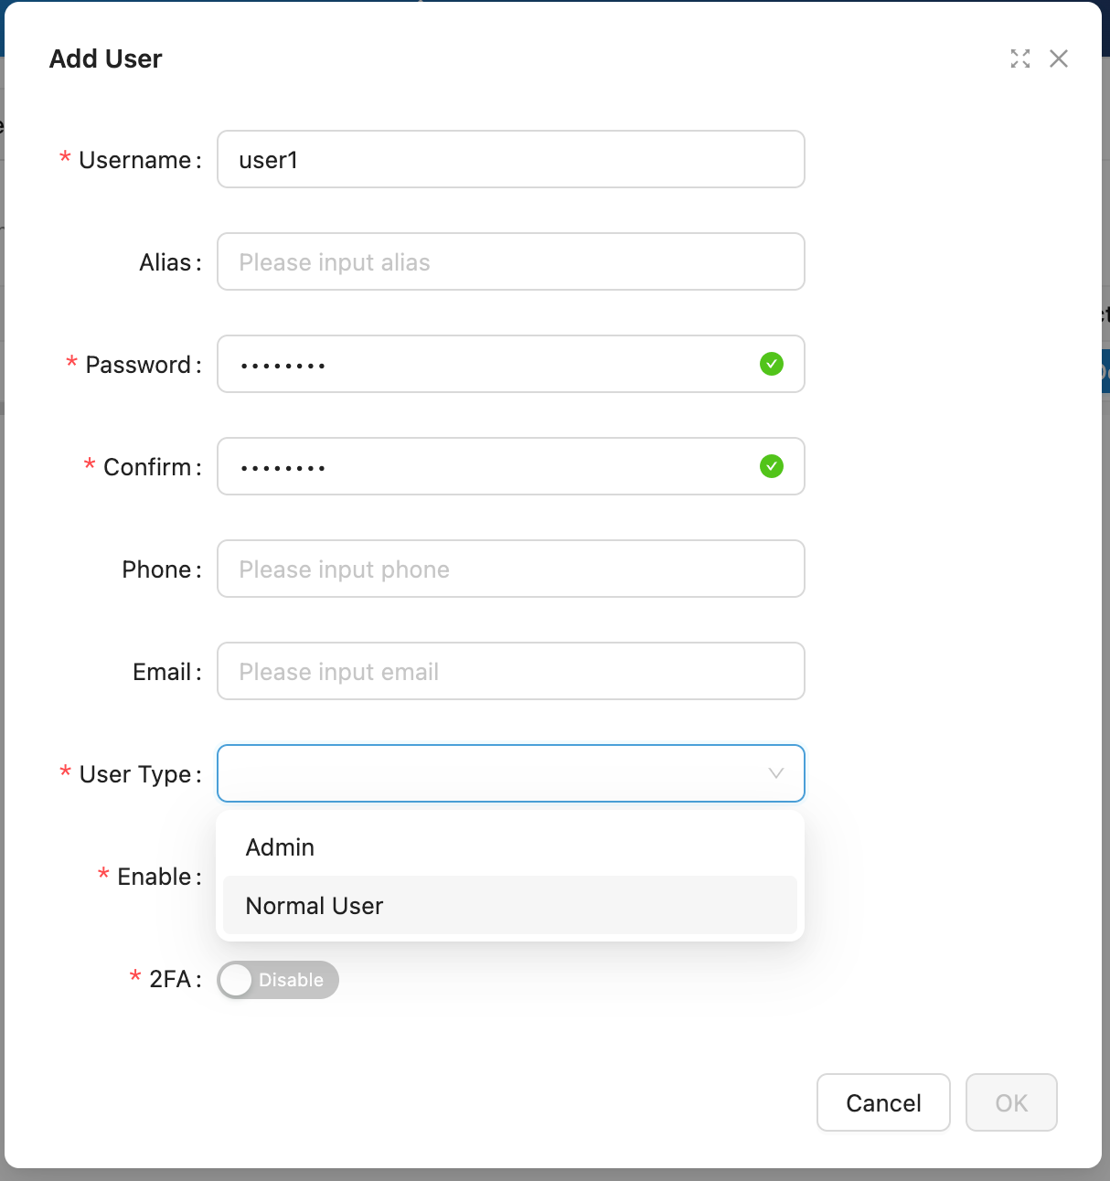Click the green checkmark in Confirm field
Viewport: 1110px width, 1181px height.
pos(772,466)
